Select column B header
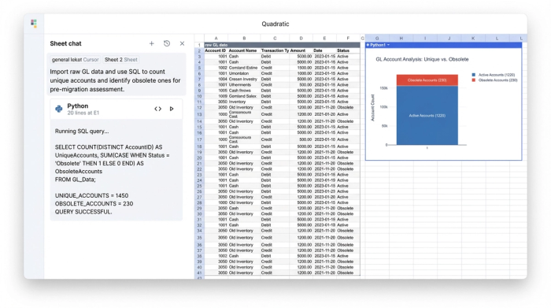 pyautogui.click(x=244, y=39)
